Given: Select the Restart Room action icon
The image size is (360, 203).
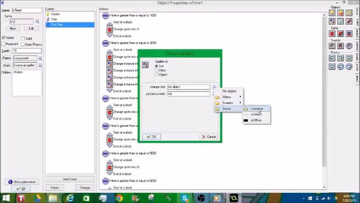Looking at the screenshot, I should coord(349,58).
